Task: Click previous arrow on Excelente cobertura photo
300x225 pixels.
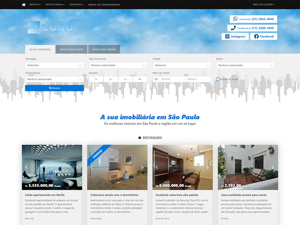Action: pyautogui.click(x=156, y=167)
